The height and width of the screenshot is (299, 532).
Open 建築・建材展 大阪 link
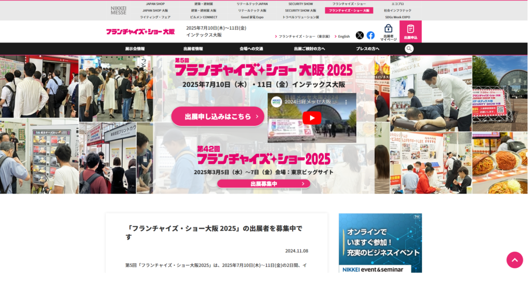coord(204,10)
